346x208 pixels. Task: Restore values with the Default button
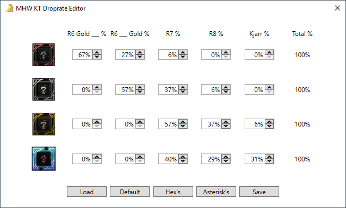click(129, 192)
